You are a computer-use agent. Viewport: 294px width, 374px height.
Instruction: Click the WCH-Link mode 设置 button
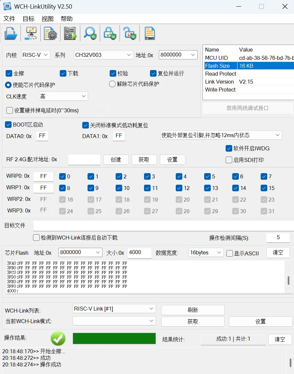tap(260, 321)
